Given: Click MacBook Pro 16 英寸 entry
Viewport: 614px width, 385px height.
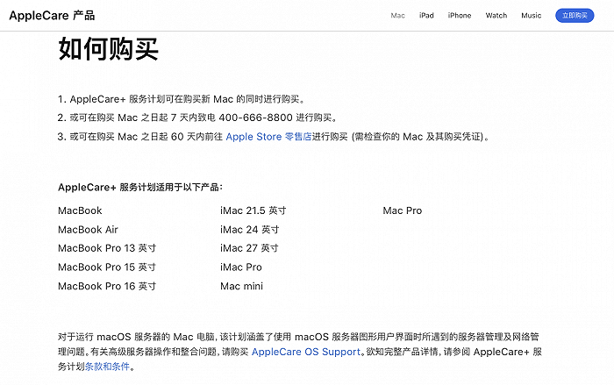Looking at the screenshot, I should click(x=107, y=286).
